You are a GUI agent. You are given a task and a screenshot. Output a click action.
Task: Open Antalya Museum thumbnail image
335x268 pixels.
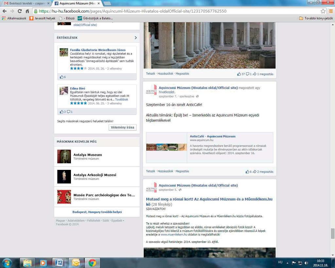pos(64,156)
